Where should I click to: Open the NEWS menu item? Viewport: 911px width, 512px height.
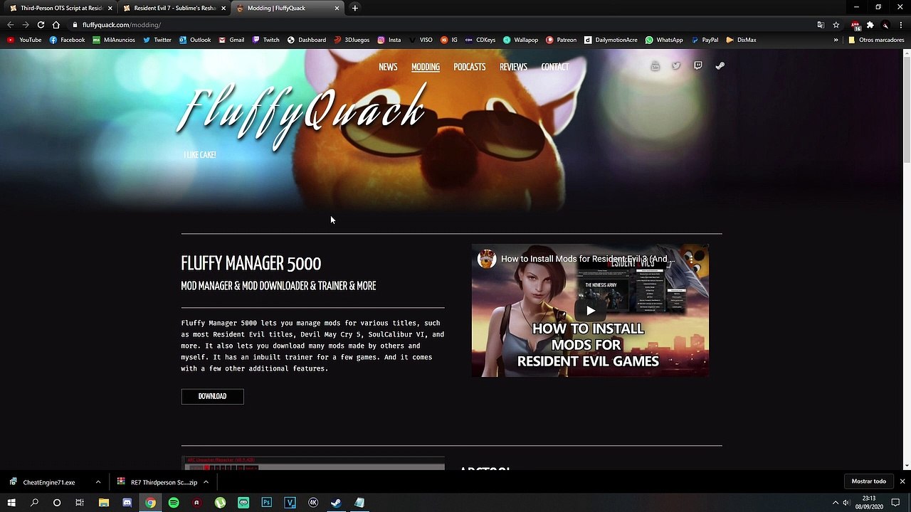click(388, 67)
